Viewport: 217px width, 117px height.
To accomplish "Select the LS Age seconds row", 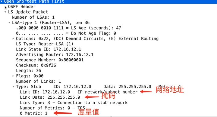I will 68,28.
